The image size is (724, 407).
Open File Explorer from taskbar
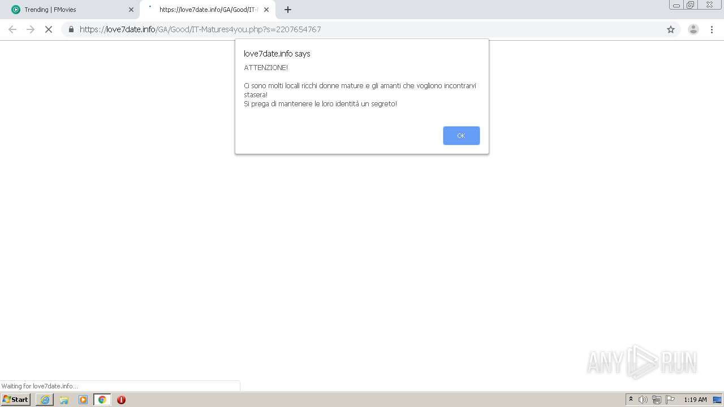(x=64, y=400)
